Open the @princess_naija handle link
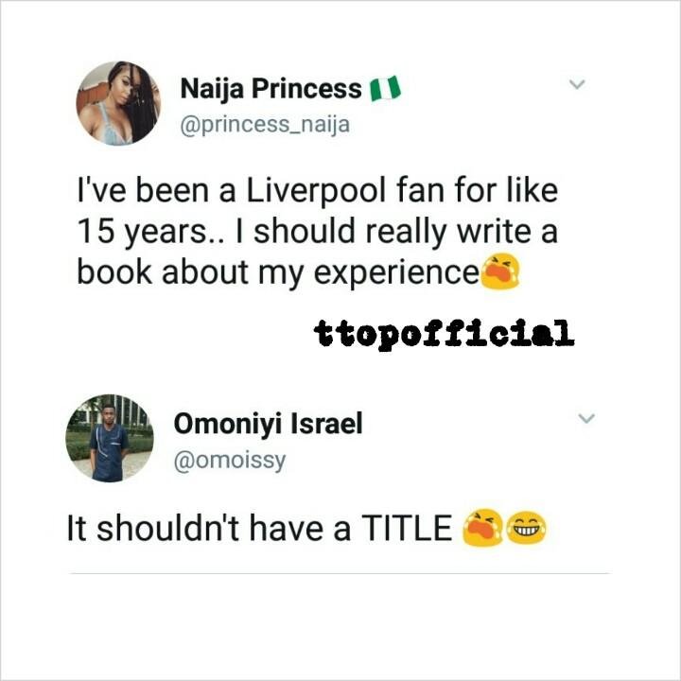This screenshot has height=681, width=681. click(x=265, y=125)
